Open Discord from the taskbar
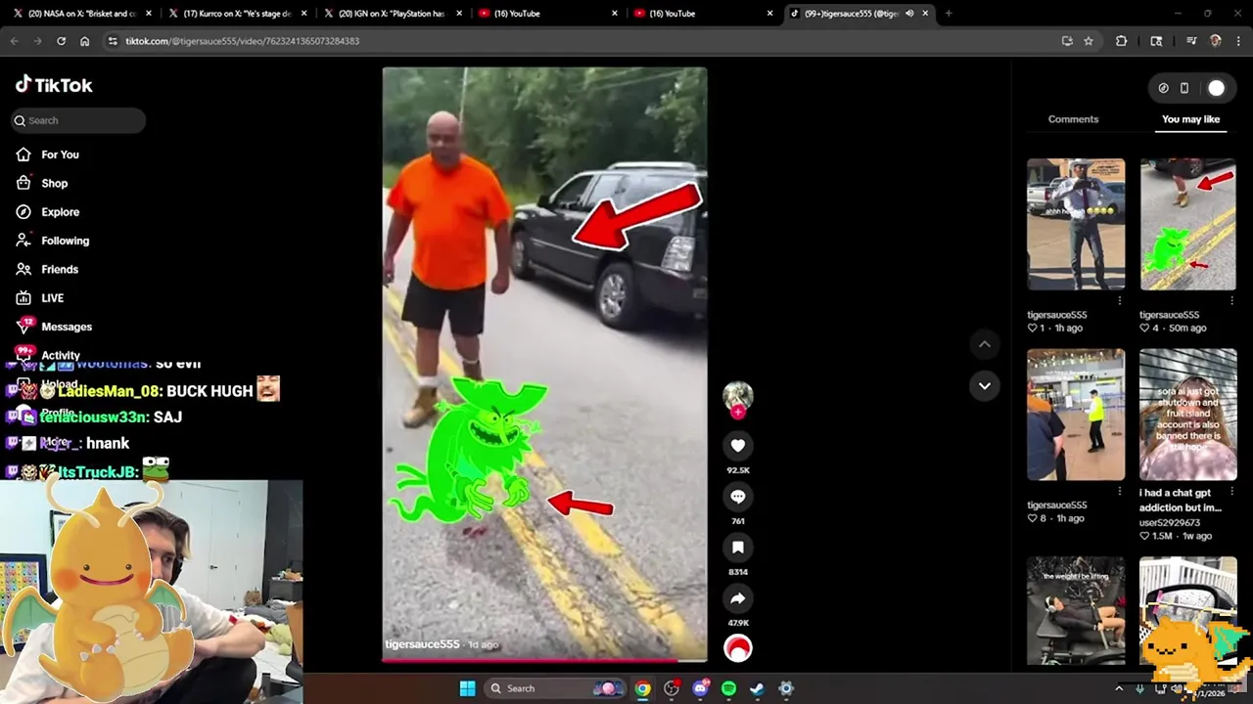 (x=700, y=688)
